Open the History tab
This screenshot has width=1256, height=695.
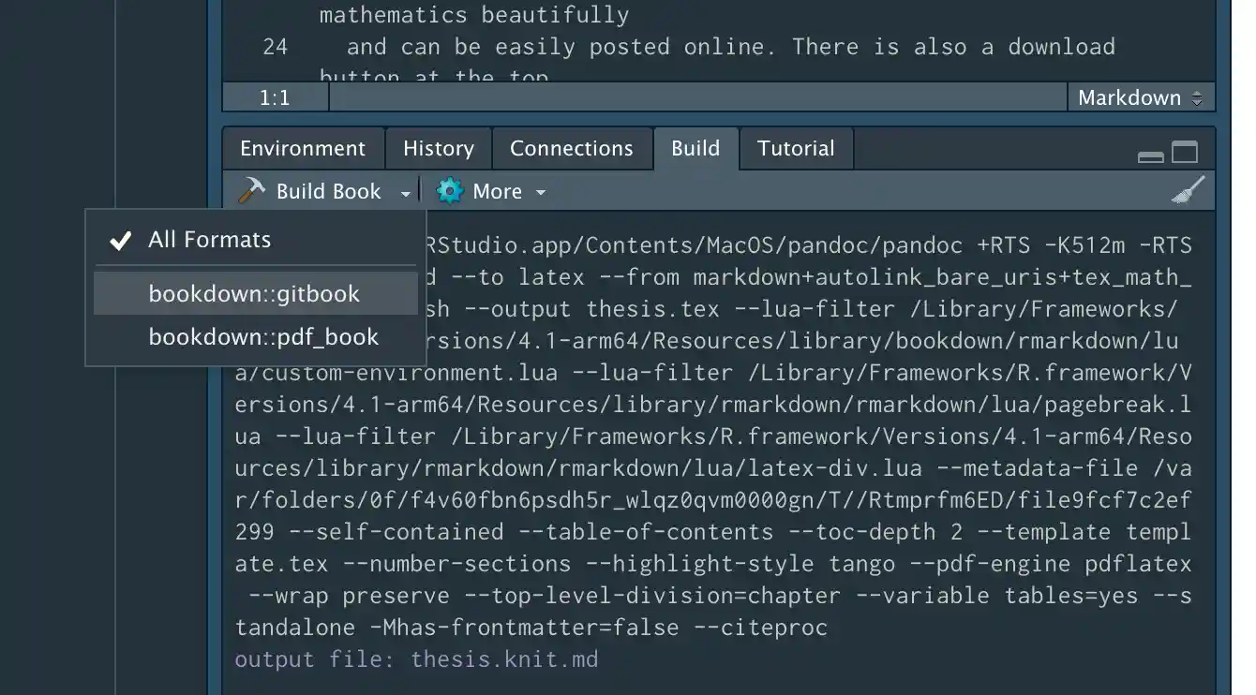(438, 149)
